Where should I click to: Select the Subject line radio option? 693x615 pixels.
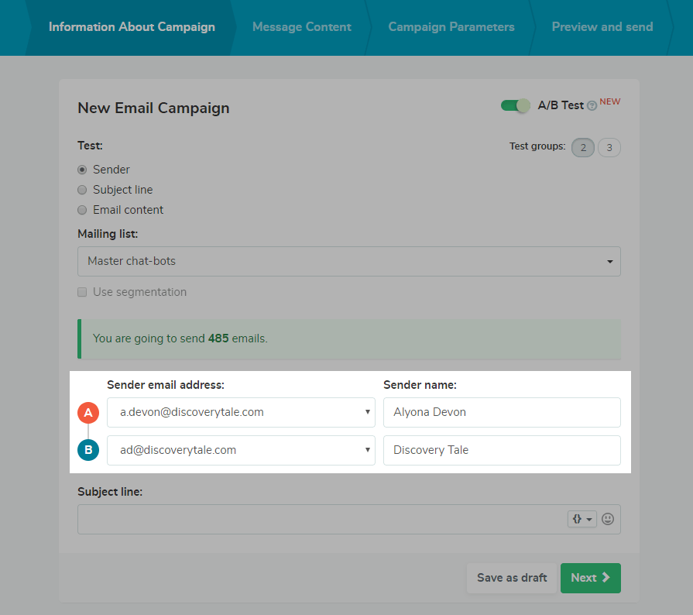point(82,190)
